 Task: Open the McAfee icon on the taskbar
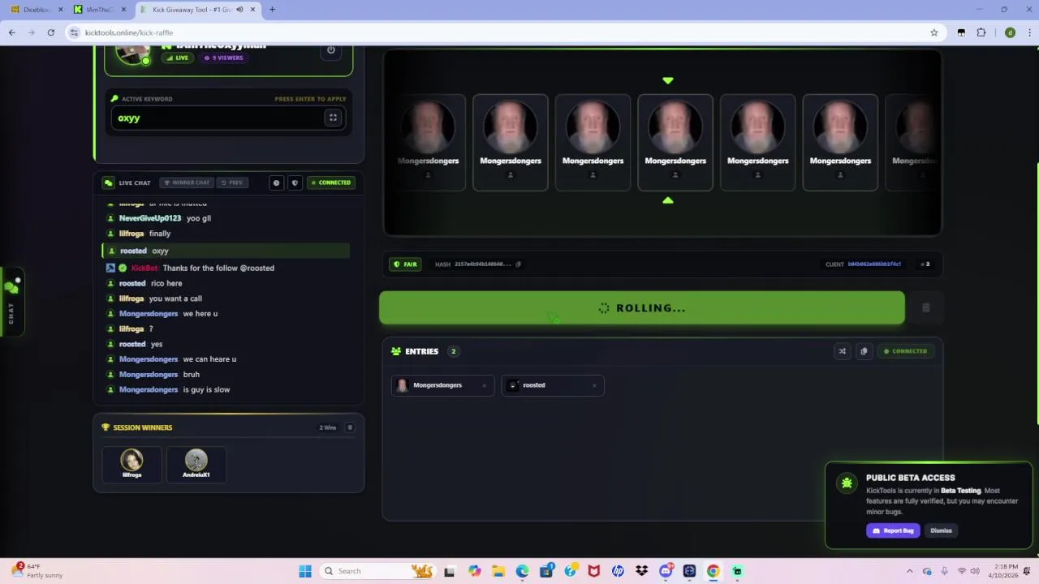tap(594, 571)
